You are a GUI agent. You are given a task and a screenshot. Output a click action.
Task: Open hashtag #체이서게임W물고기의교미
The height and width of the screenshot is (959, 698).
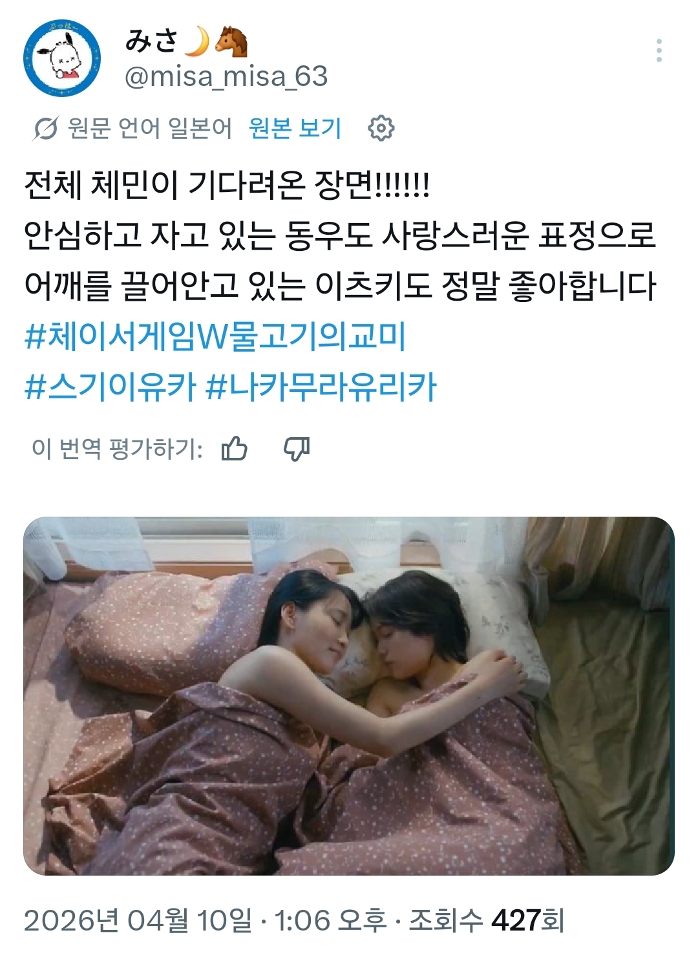[215, 337]
